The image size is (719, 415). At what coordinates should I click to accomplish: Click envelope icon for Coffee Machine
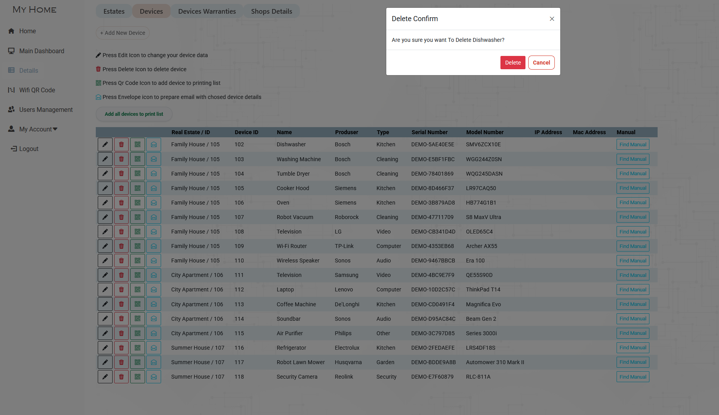pyautogui.click(x=154, y=304)
